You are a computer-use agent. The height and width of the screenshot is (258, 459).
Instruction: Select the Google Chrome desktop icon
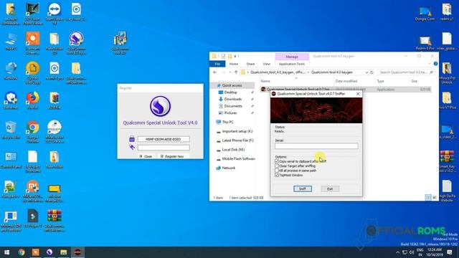[x=32, y=131]
